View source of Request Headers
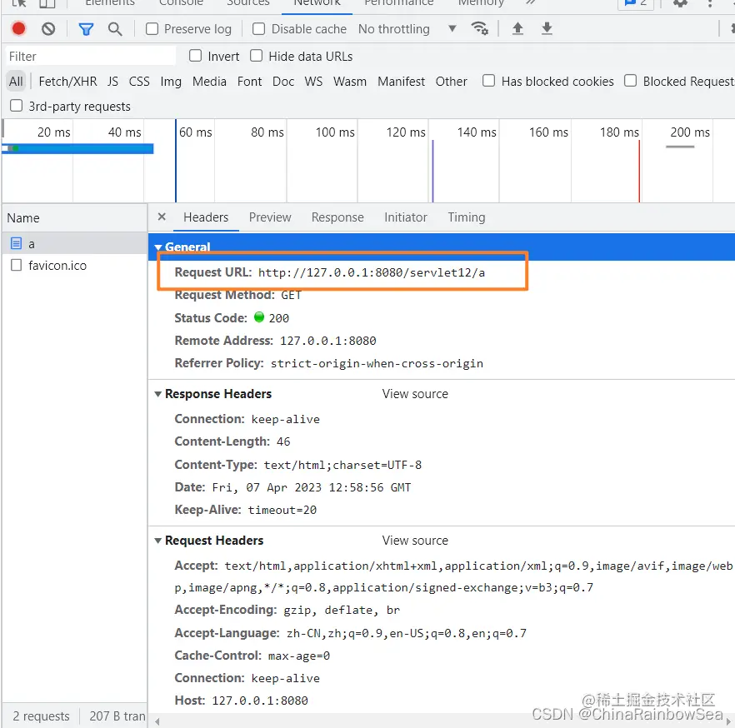Image resolution: width=735 pixels, height=728 pixels. click(x=415, y=541)
